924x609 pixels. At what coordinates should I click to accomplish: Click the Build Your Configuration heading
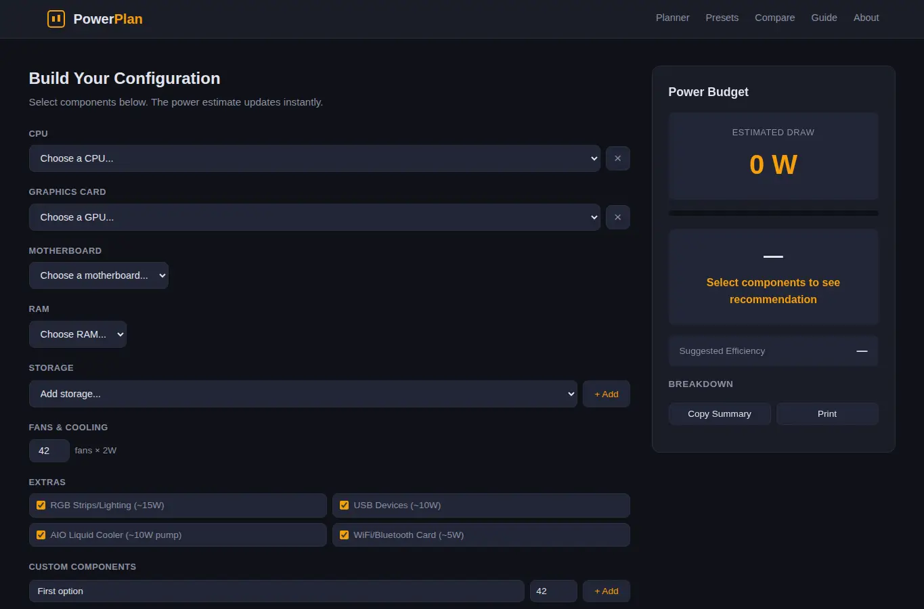125,78
